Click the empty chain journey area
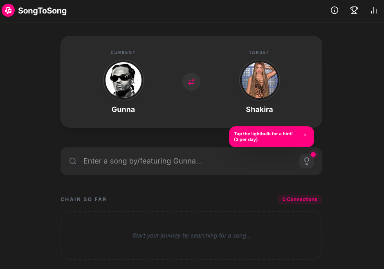Viewport: 384px width, 269px height. coord(191,235)
